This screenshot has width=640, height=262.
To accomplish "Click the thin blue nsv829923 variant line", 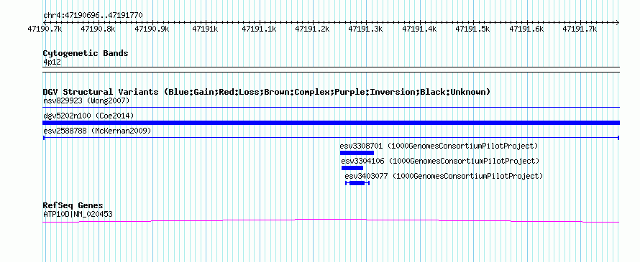I will click(x=332, y=107).
